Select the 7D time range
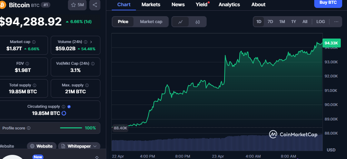This screenshot has height=159, width=347. click(x=270, y=22)
